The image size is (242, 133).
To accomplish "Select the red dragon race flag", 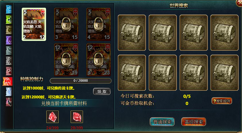I will point(8,82).
